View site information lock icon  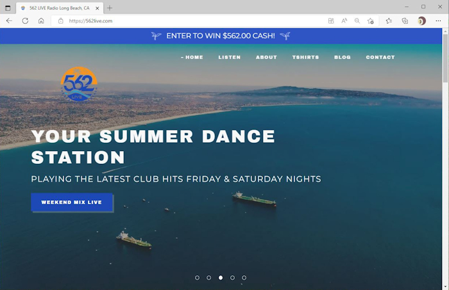click(61, 21)
